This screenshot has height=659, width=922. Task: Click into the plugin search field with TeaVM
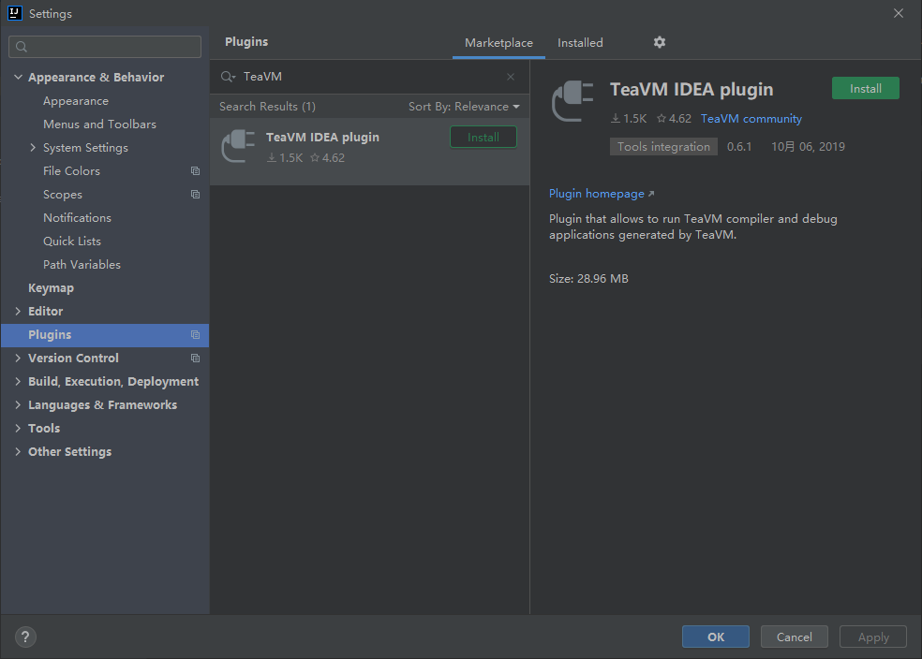tap(370, 77)
